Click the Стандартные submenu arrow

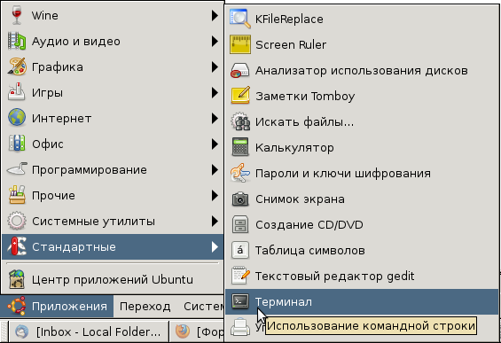(215, 246)
